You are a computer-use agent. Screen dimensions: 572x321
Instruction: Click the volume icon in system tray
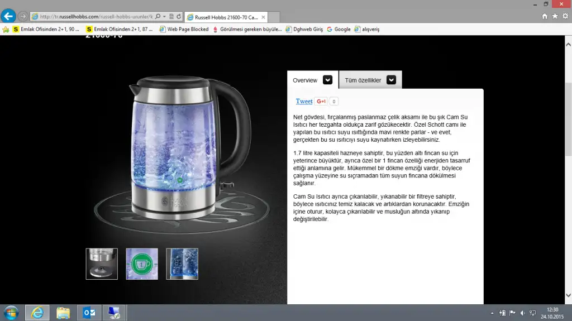coord(522,313)
